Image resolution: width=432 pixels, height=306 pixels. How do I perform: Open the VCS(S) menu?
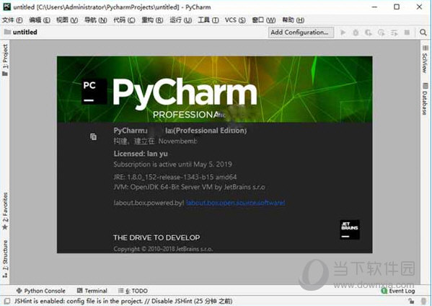pyautogui.click(x=235, y=20)
